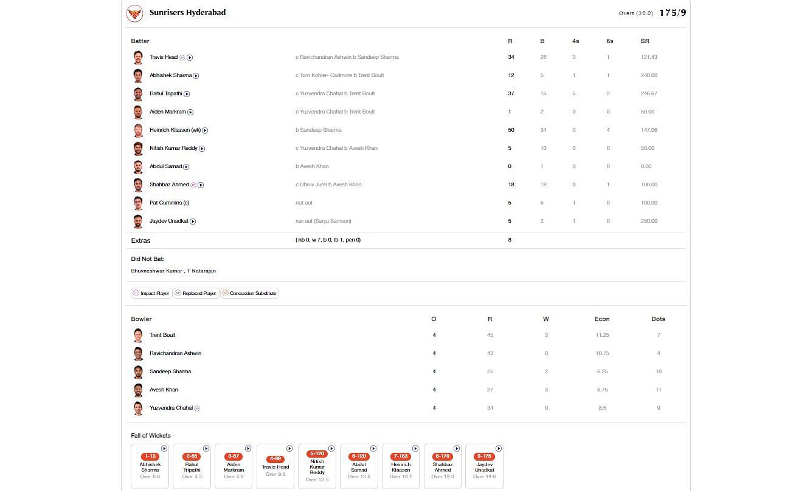The height and width of the screenshot is (491, 810).
Task: Play video on 2-55 Rahul Tripathi wicket card
Action: point(206,449)
